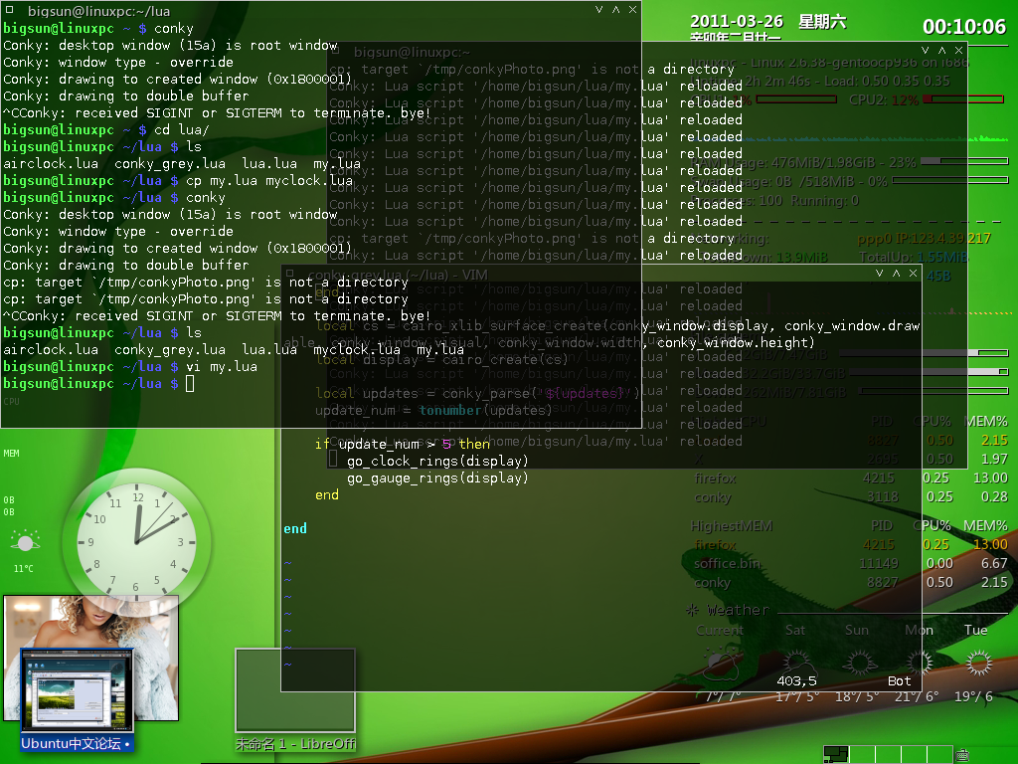Open the Ubuntu中文论坛 window thumbnail
This screenshot has height=764, width=1018.
point(78,690)
